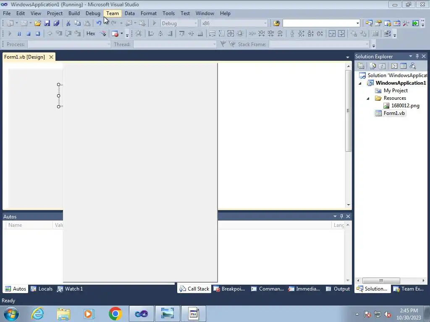Select the Form1.vb [Design] document tab
Screen dimensions: 430x322
(x=24, y=57)
